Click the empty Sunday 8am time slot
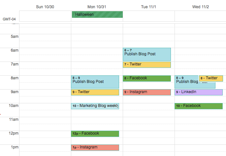 45,82
